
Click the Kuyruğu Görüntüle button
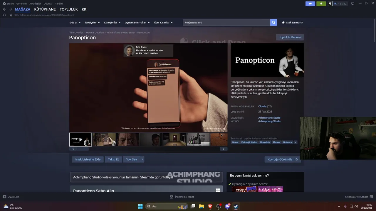(x=283, y=159)
